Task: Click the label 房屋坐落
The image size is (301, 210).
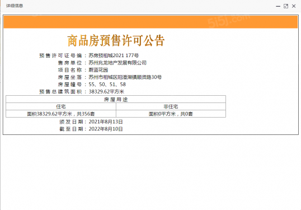Action: click(x=70, y=77)
